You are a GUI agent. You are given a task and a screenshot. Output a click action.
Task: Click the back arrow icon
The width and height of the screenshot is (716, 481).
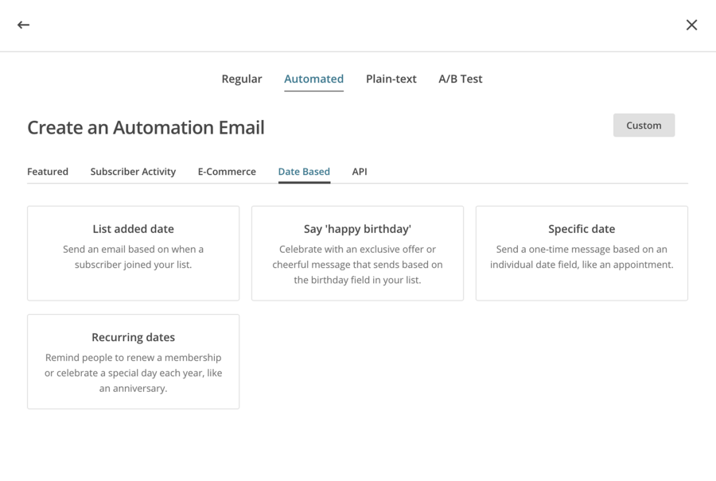coord(23,25)
